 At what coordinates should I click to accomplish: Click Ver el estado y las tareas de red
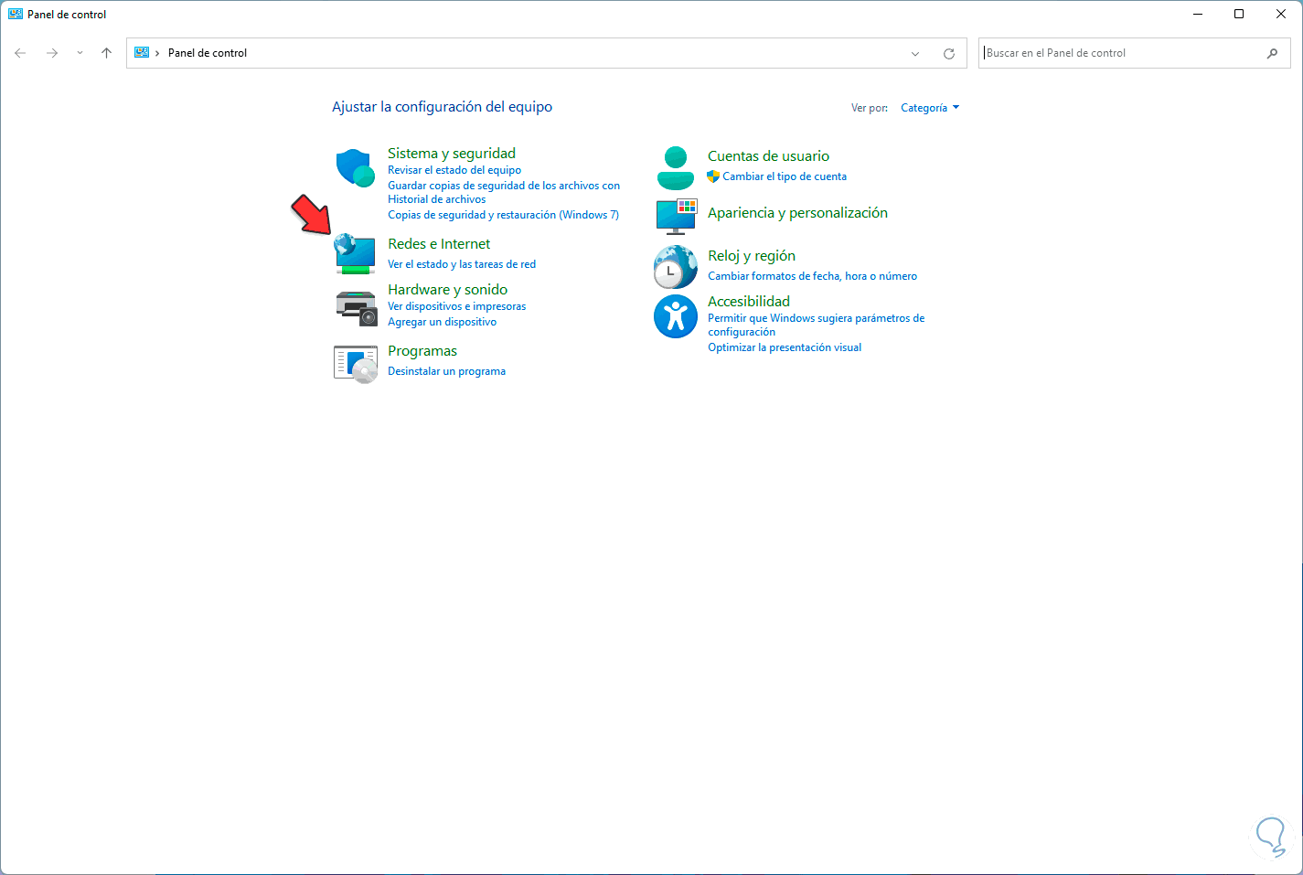point(462,264)
